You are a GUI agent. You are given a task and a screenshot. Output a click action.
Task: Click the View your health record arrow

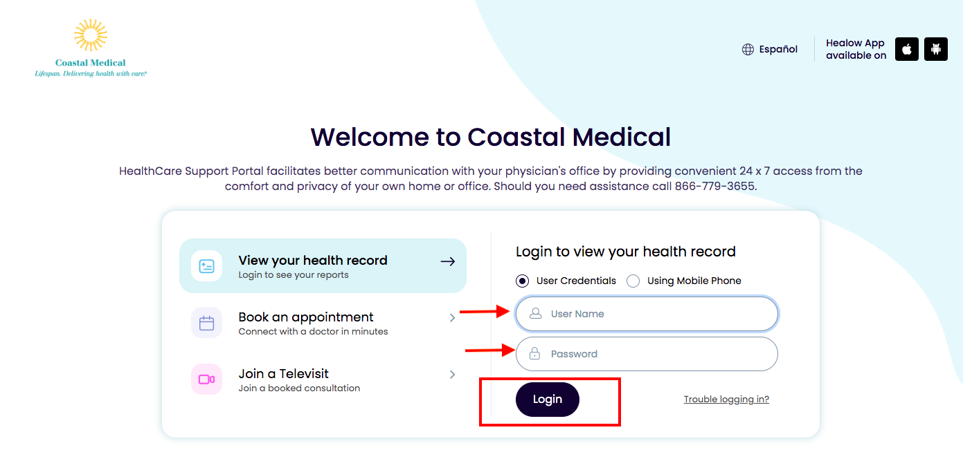448,261
